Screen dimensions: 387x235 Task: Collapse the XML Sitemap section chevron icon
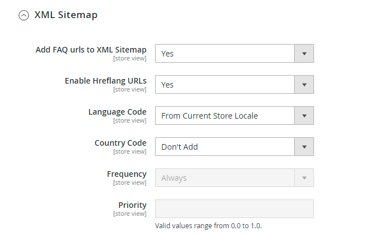(x=23, y=16)
